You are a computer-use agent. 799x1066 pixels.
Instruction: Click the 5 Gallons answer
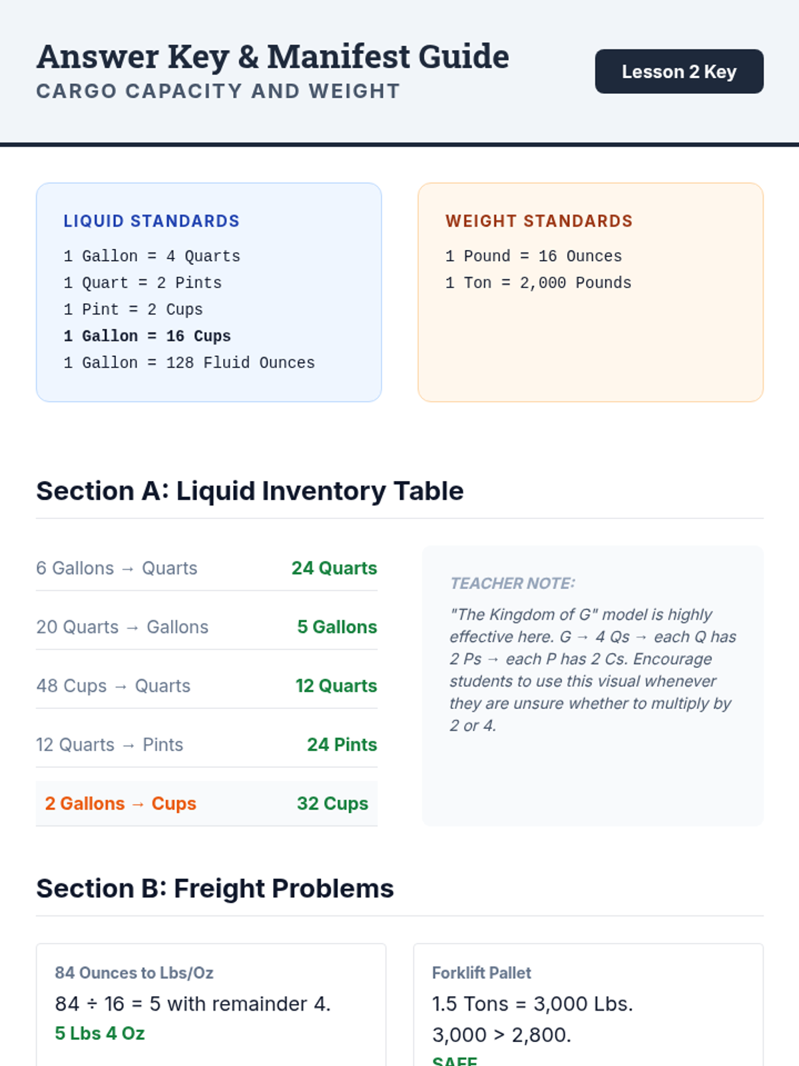point(337,627)
